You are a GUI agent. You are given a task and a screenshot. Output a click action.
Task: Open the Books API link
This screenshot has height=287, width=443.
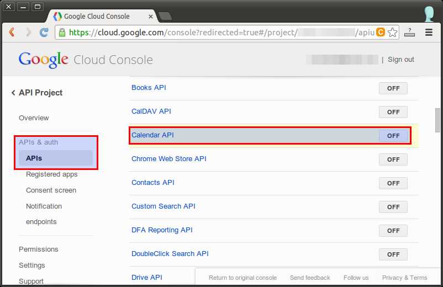click(x=149, y=88)
